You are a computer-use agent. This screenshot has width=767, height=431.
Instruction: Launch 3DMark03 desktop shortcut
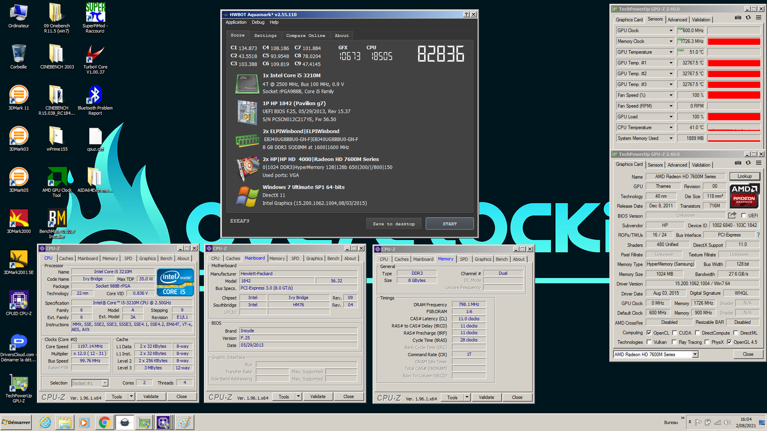(x=18, y=139)
